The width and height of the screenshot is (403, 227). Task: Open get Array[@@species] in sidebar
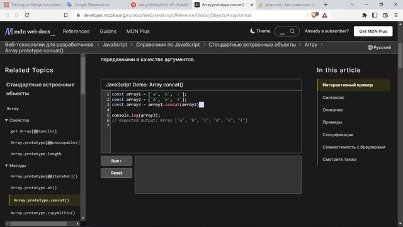(33, 131)
